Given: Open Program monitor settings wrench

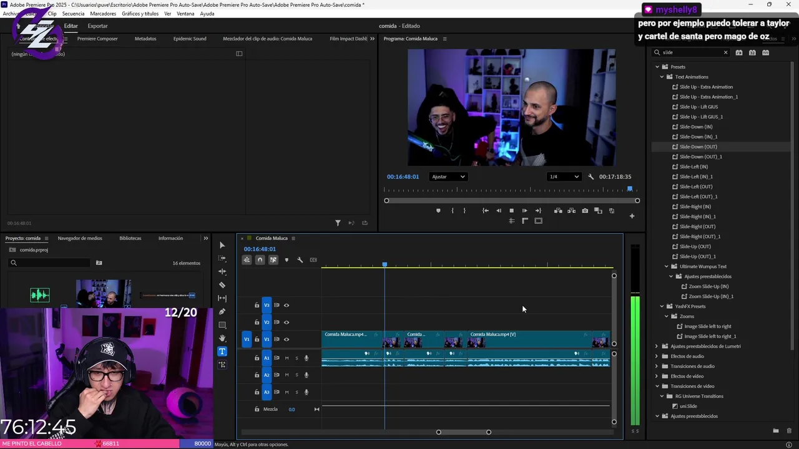Looking at the screenshot, I should coord(591,177).
